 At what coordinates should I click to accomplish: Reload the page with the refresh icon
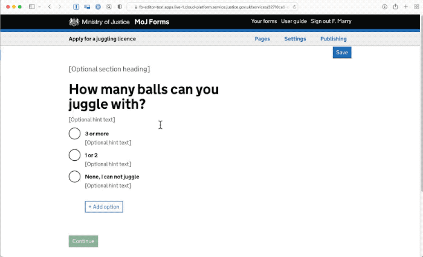click(x=294, y=7)
